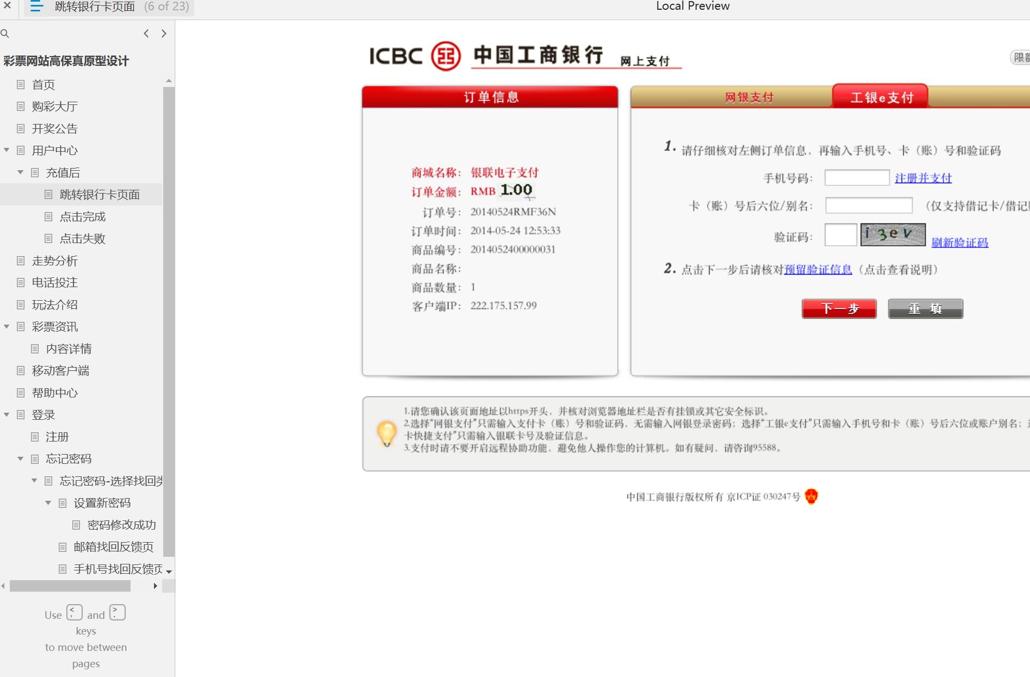Open the 走势分析 page

55,260
